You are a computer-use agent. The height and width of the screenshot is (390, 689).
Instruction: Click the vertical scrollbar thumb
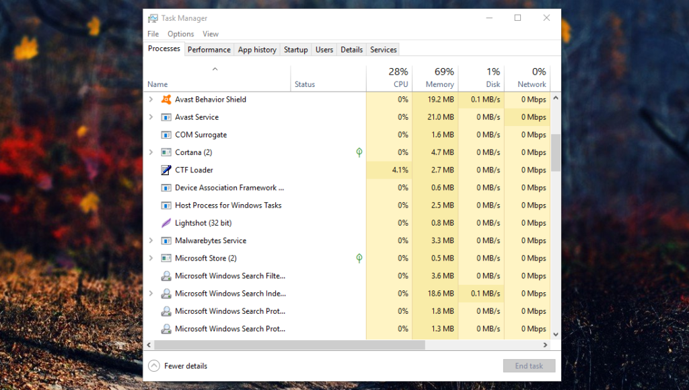coord(556,153)
